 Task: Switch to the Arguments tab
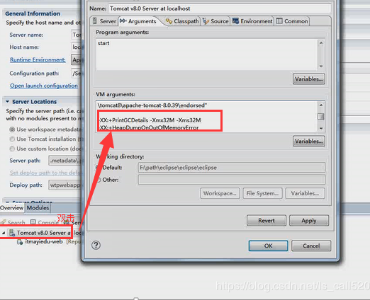pos(139,21)
